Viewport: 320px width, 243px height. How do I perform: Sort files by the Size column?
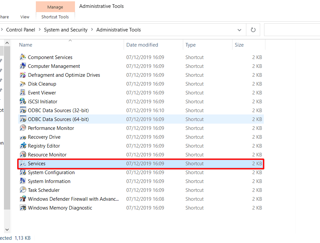pyautogui.click(x=249, y=45)
